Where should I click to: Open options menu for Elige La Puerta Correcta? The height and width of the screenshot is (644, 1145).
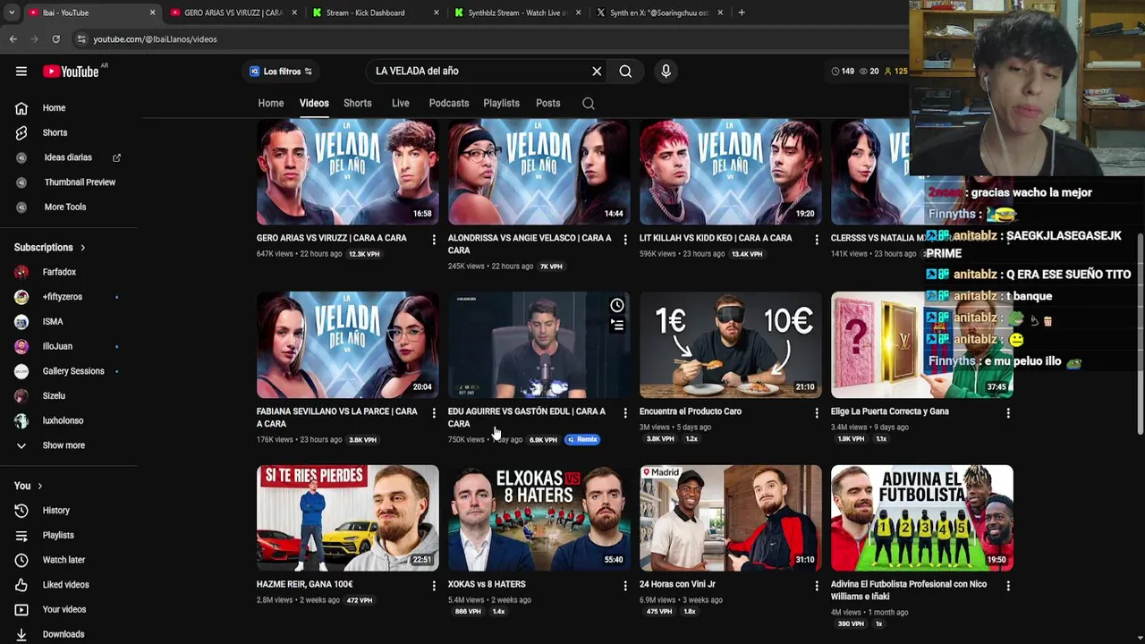pyautogui.click(x=1008, y=412)
